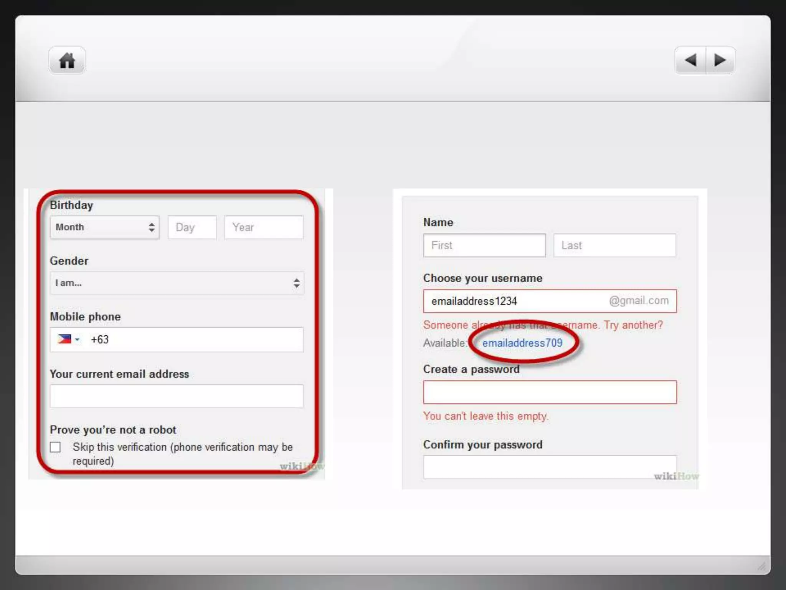Click the 'You can't leave this empty.' message
The image size is (786, 590).
[486, 416]
